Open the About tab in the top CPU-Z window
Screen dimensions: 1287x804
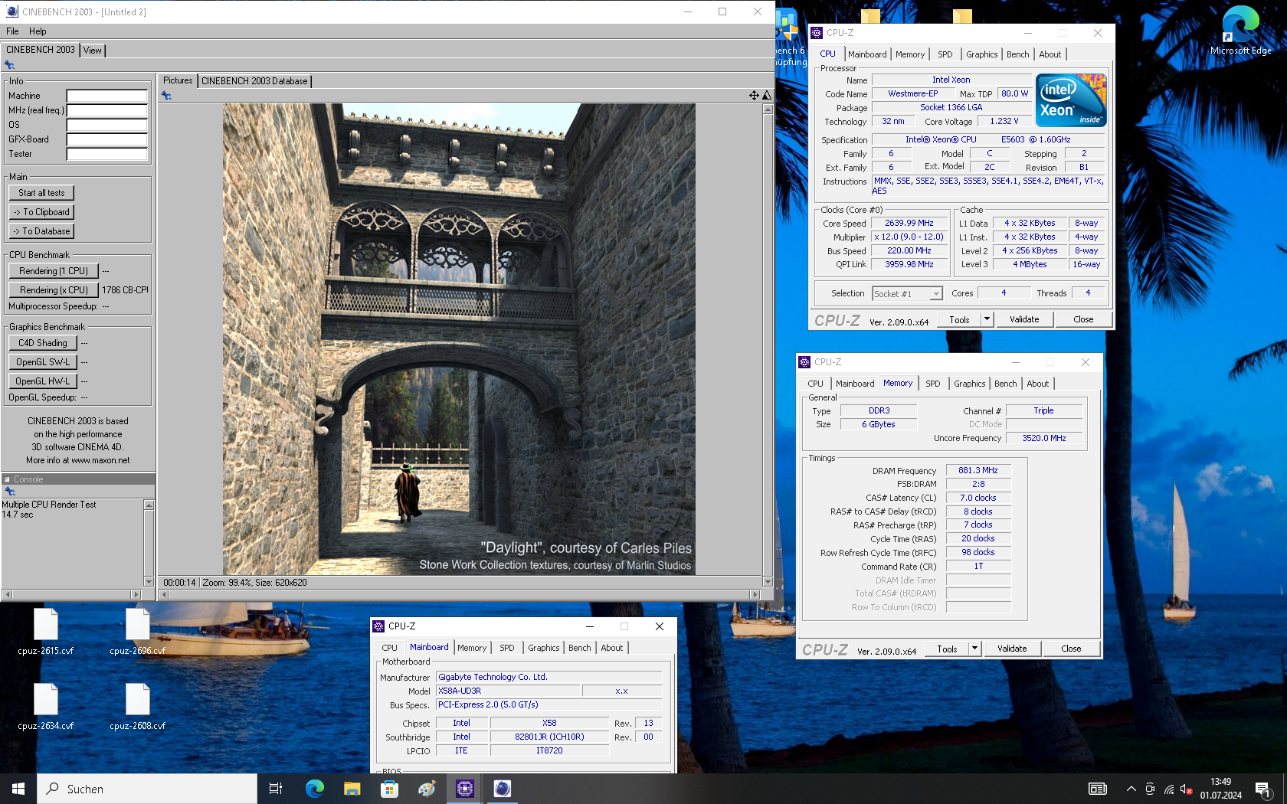[x=1050, y=54]
